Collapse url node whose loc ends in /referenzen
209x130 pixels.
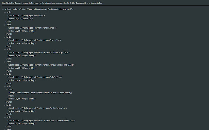[x=4, y=25]
